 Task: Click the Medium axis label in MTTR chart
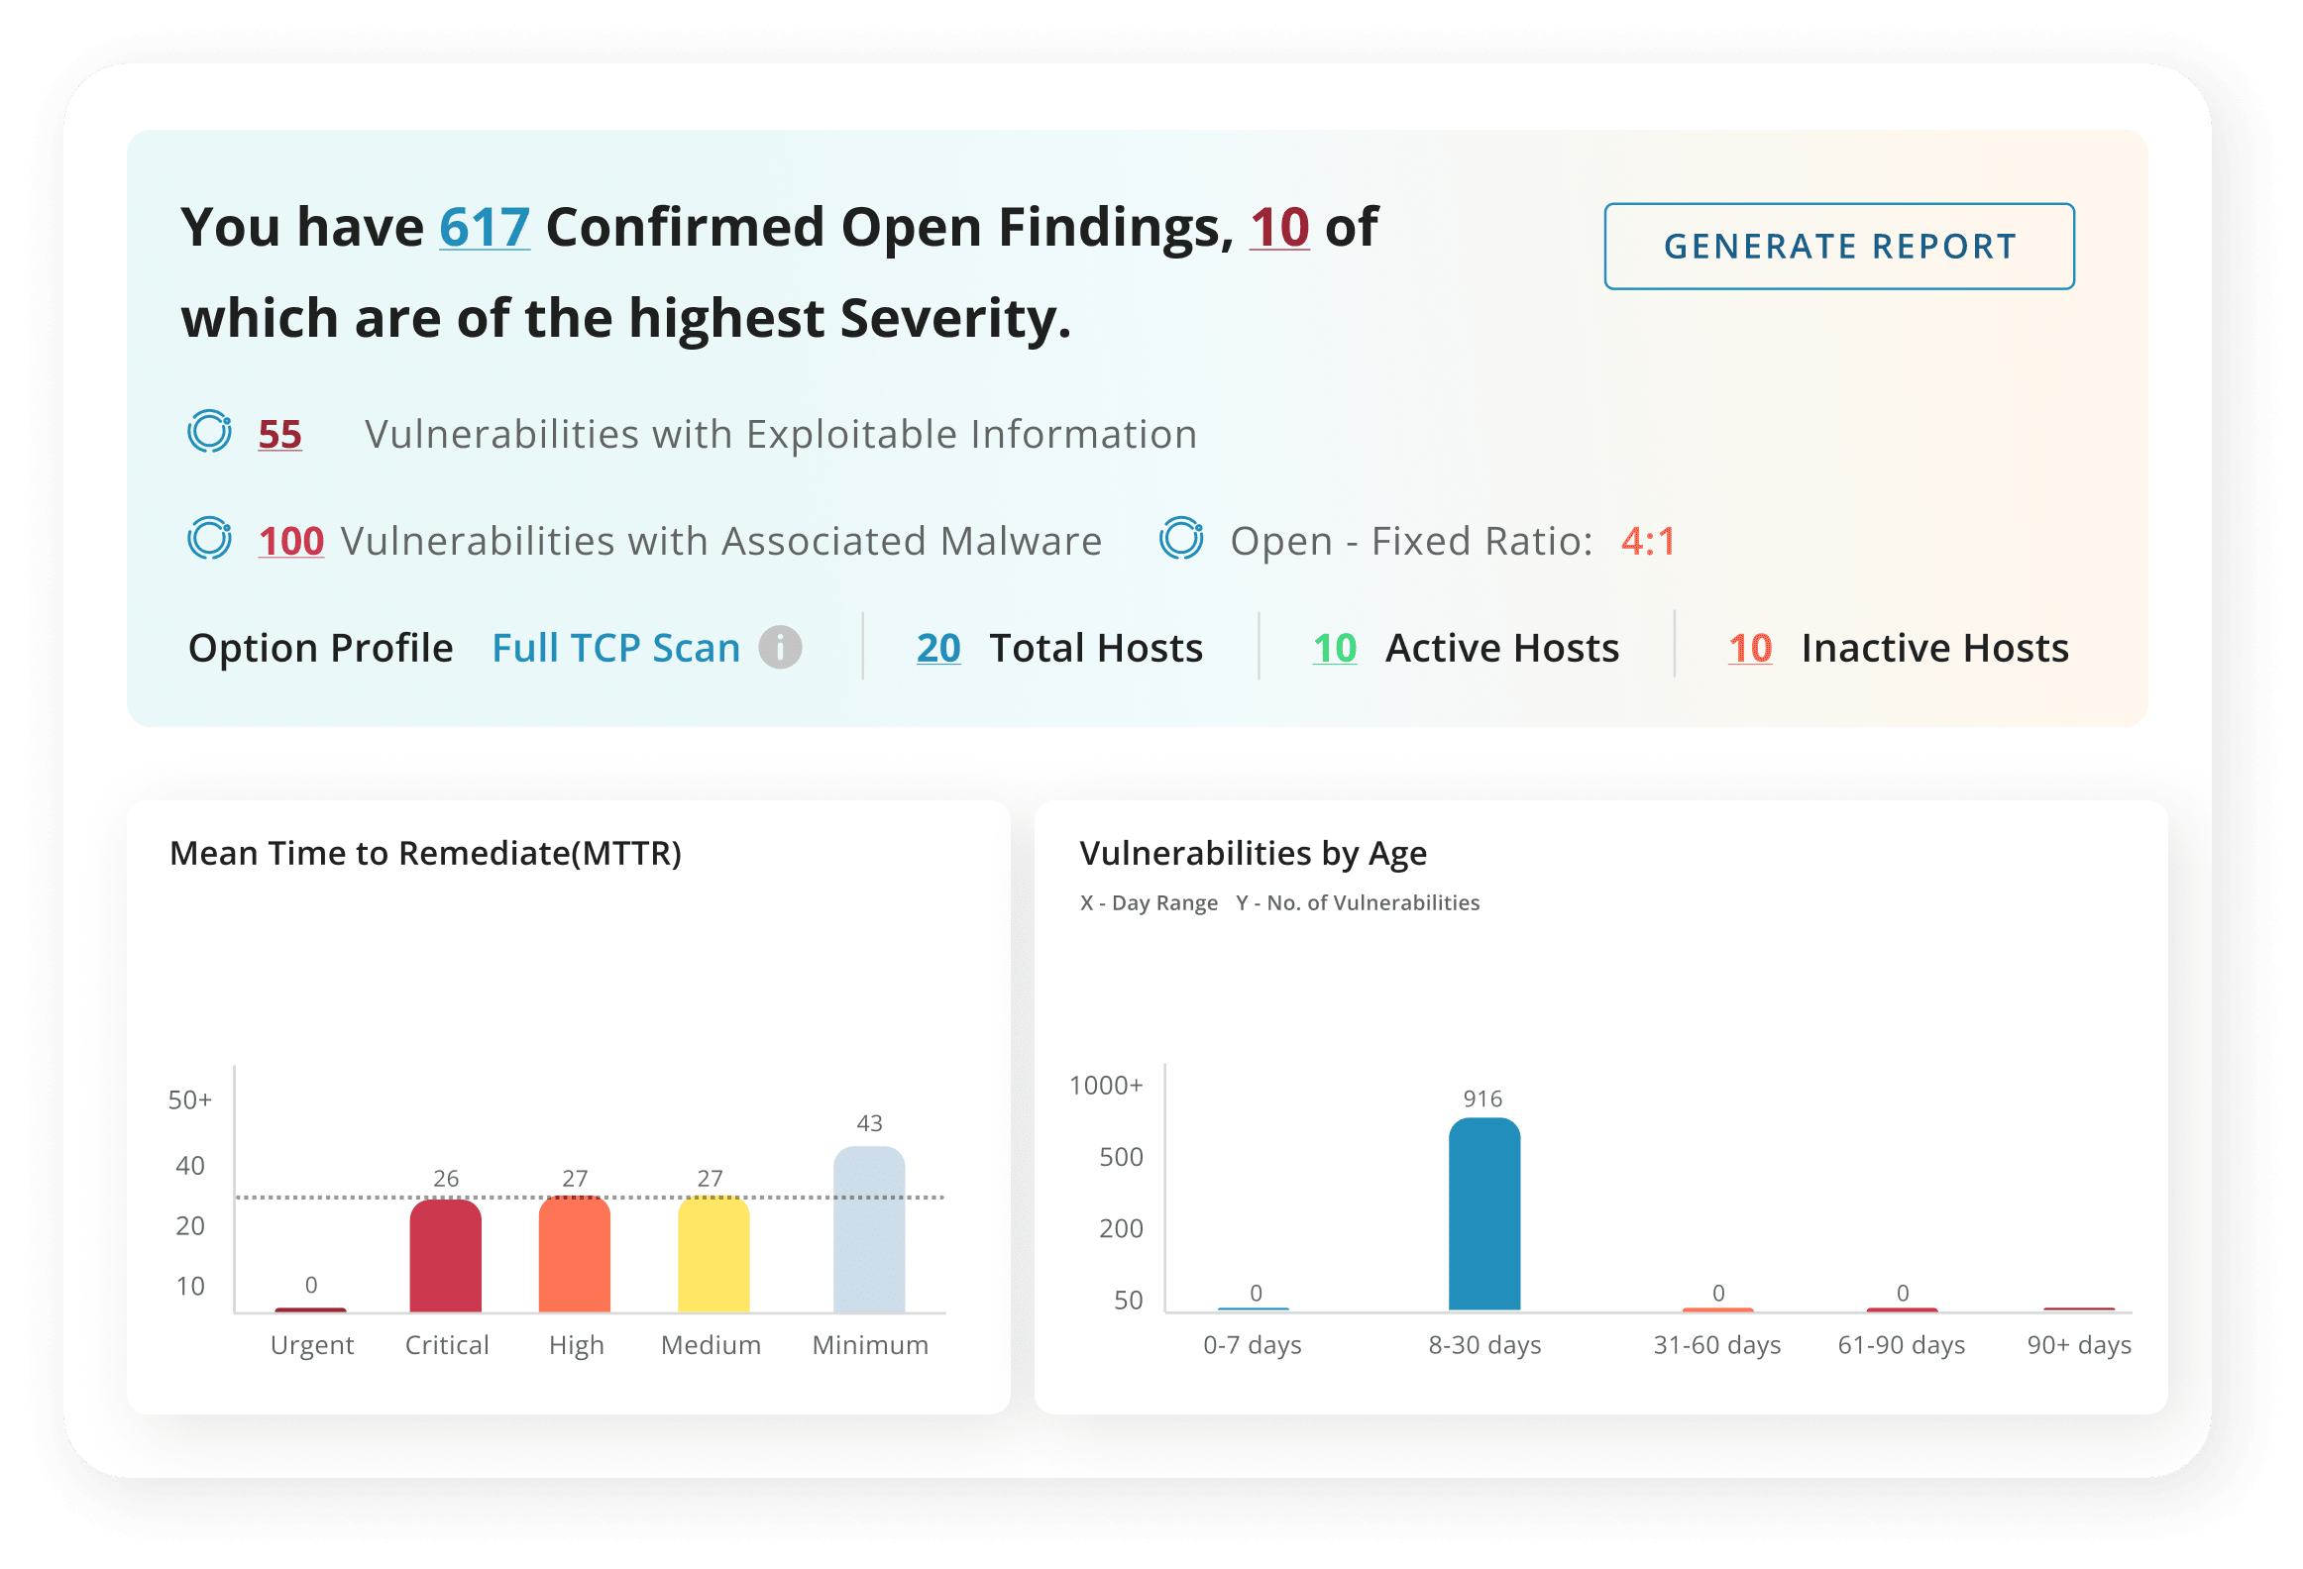point(711,1345)
